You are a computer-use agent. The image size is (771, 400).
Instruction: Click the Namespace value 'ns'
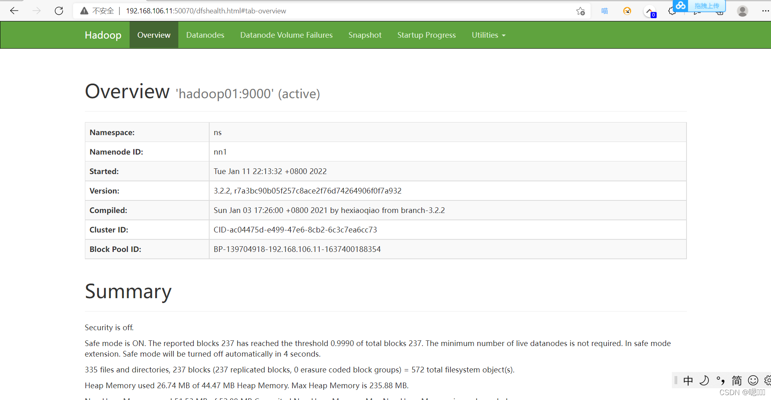coord(218,132)
